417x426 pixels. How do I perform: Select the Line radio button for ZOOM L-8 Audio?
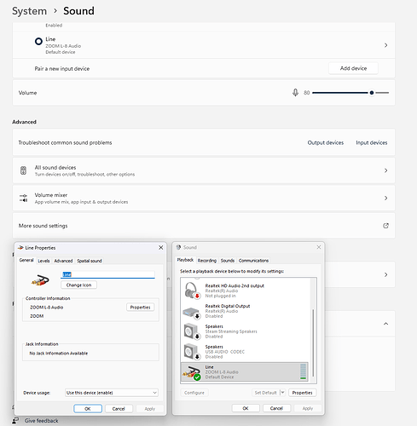(38, 42)
